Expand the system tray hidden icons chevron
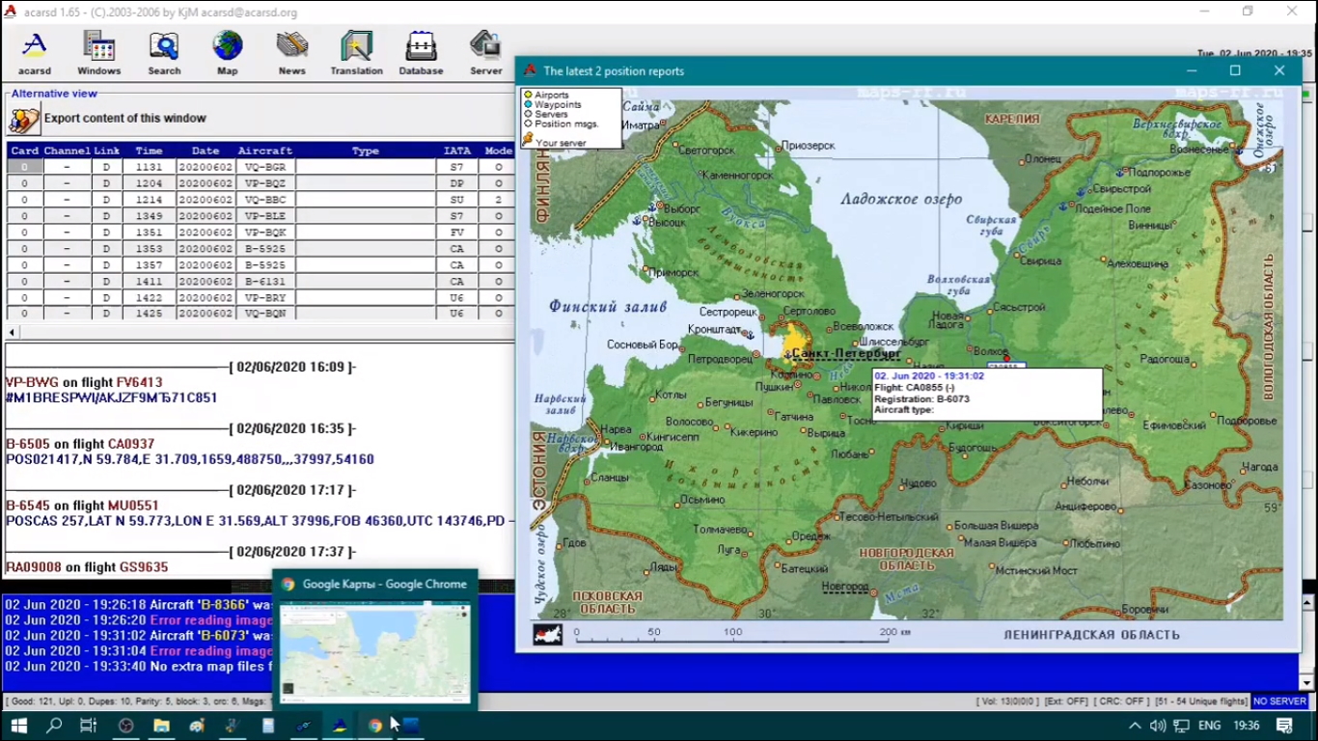 tap(1135, 726)
